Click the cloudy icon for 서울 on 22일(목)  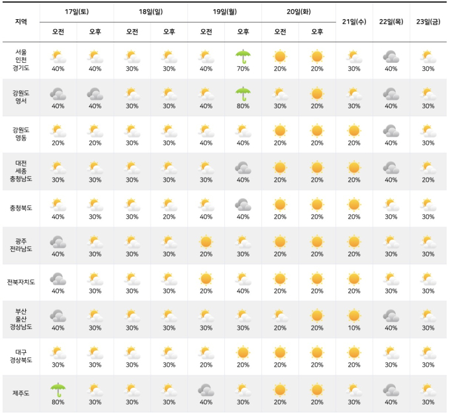pos(391,57)
